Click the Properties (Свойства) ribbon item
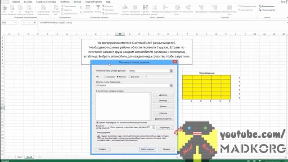Screen dimensions: 288x162 (x=67, y=10)
